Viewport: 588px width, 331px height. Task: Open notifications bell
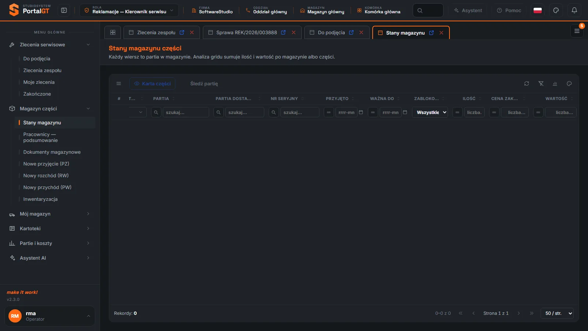(574, 10)
